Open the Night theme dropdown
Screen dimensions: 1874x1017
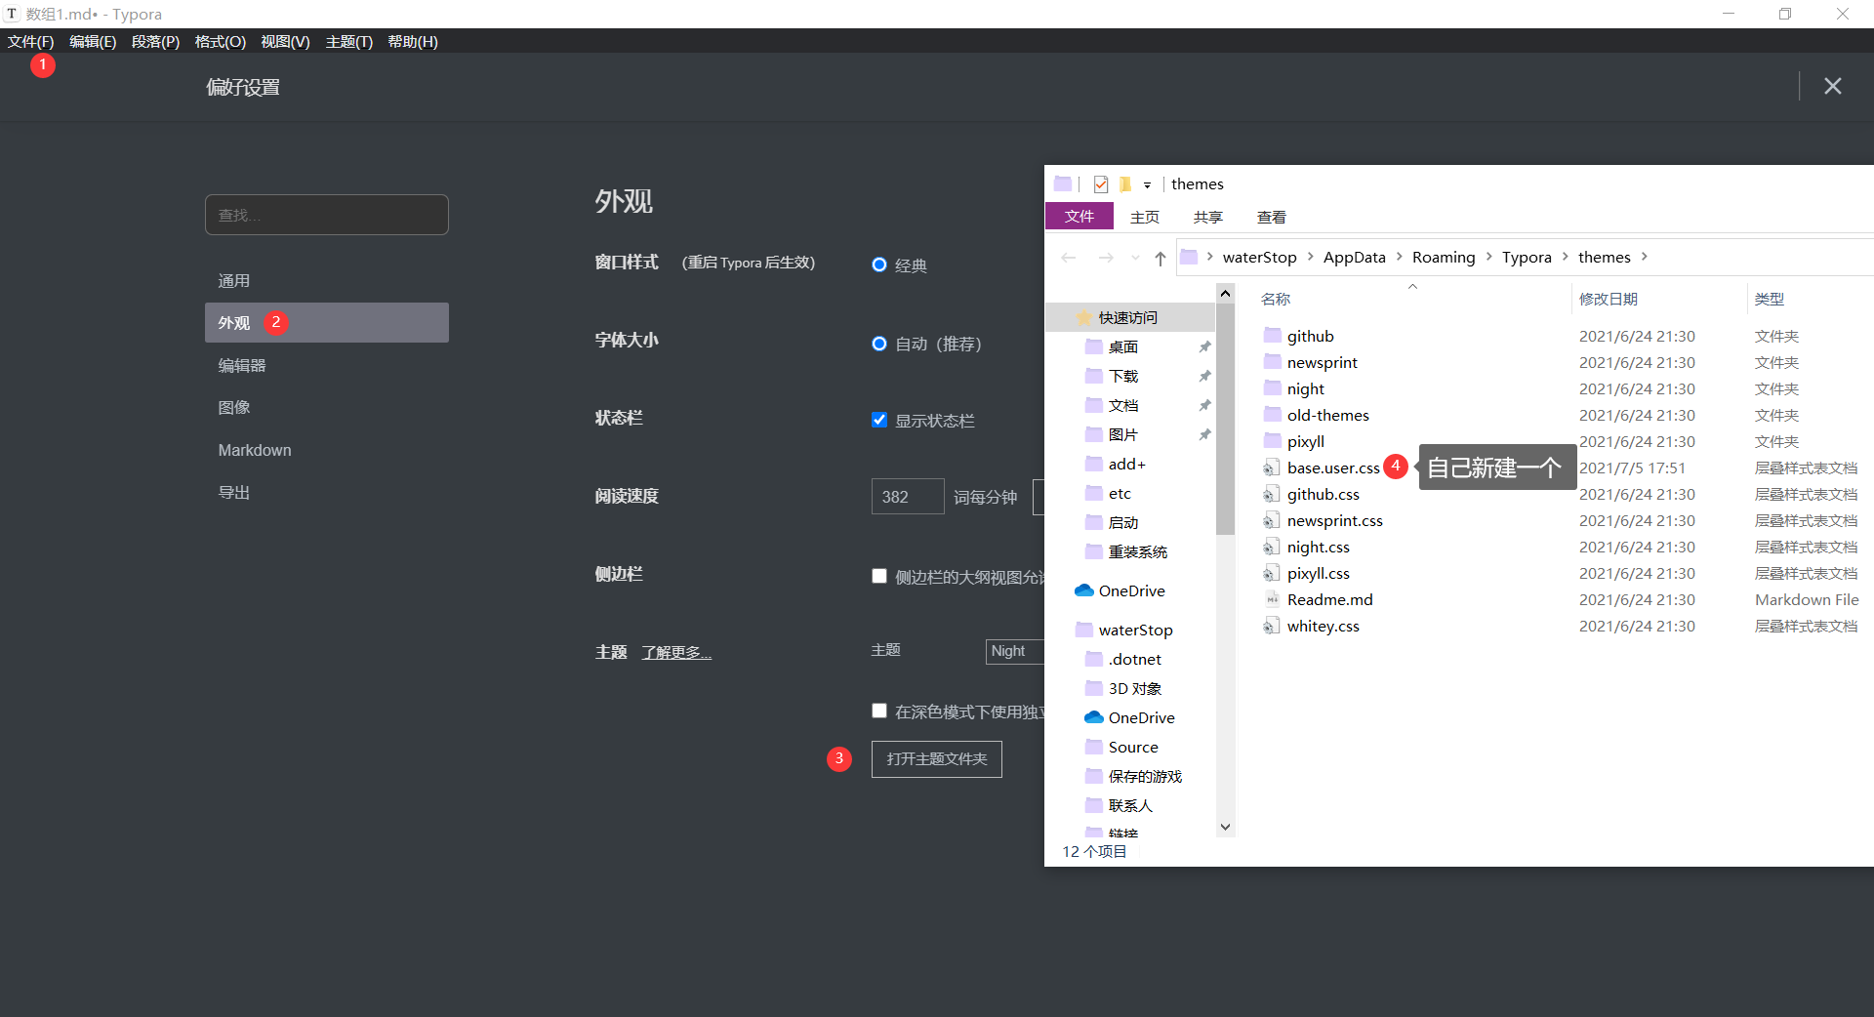[1015, 651]
